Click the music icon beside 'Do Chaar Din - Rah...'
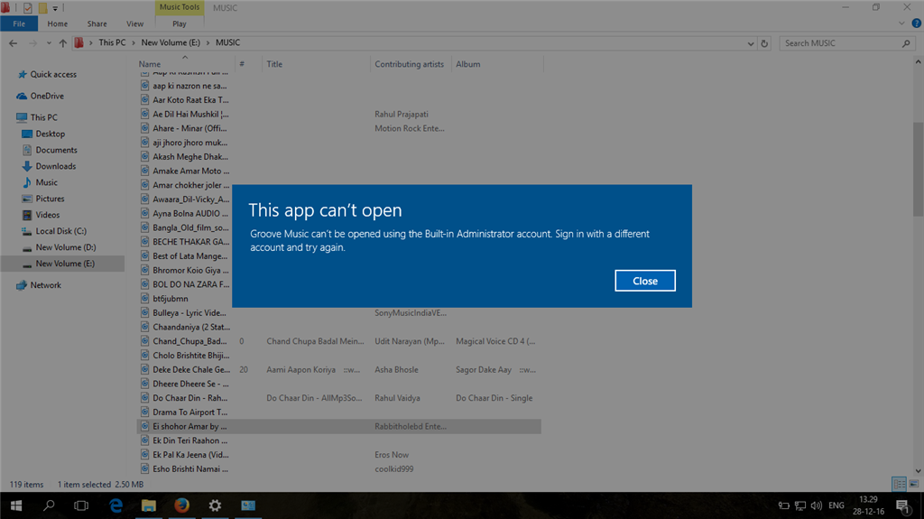Screen dimensions: 924x519 point(144,397)
